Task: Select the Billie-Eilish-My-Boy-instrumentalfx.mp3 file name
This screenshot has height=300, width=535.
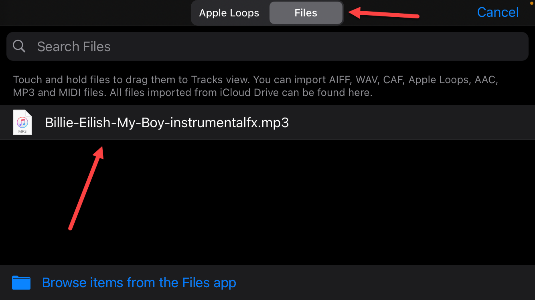Action: (167, 122)
